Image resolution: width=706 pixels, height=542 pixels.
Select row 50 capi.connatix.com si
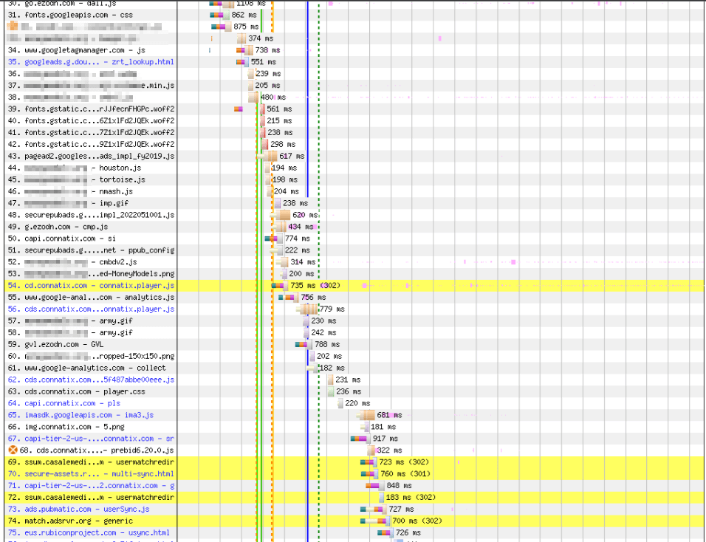click(62, 238)
